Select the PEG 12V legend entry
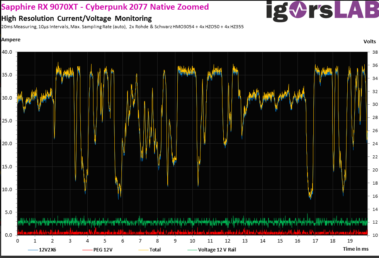Image resolution: width=379 pixels, height=258 pixels. [x=97, y=250]
